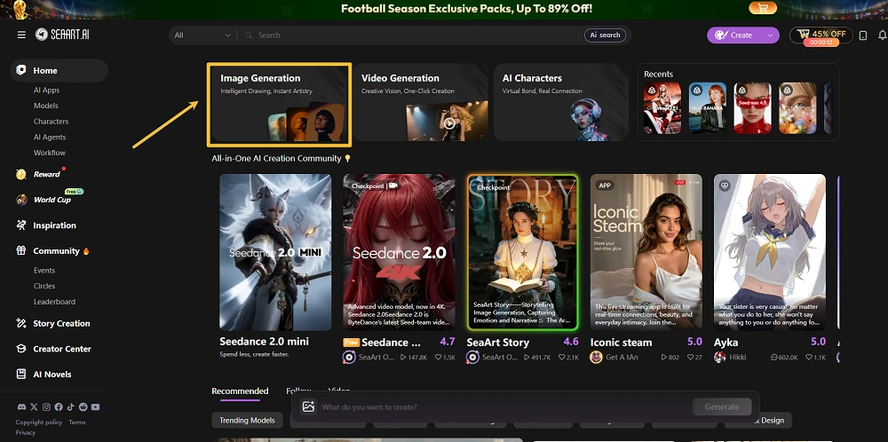Switch to the Recommended tab
Image resolution: width=888 pixels, height=442 pixels.
coord(240,391)
